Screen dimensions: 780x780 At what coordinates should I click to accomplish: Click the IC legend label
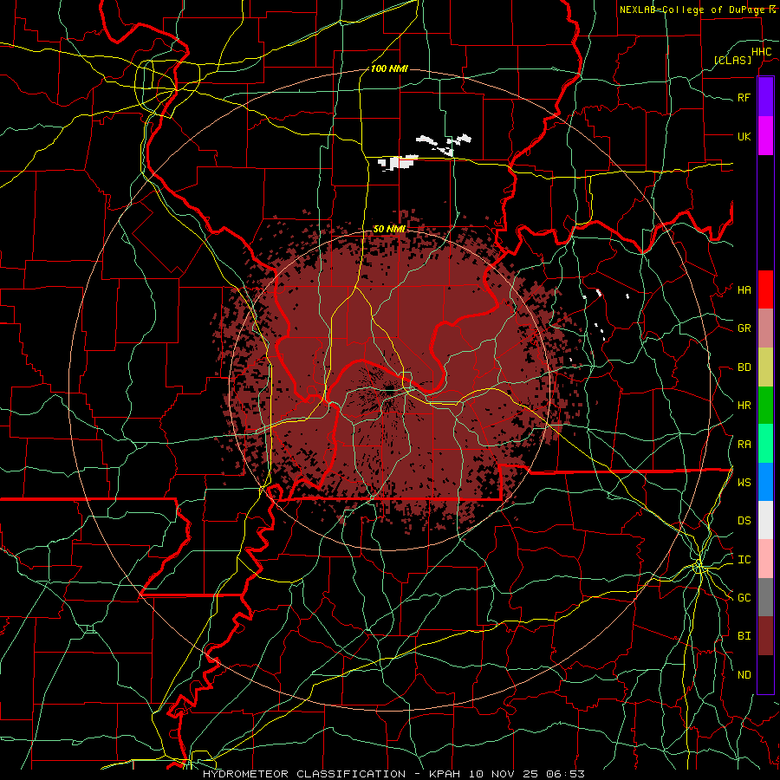coord(744,560)
